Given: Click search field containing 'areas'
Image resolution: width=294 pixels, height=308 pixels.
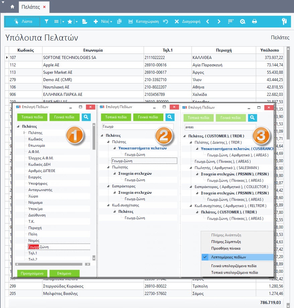Looking at the screenshot, I should pos(220,127).
